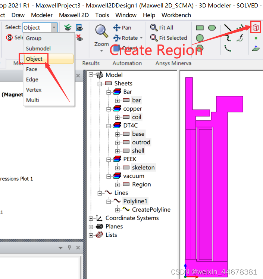Switch to the Automation ribbon tab

[127, 63]
